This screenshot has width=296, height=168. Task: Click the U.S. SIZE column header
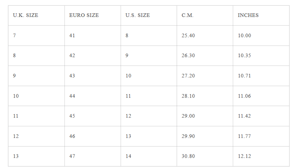(138, 15)
